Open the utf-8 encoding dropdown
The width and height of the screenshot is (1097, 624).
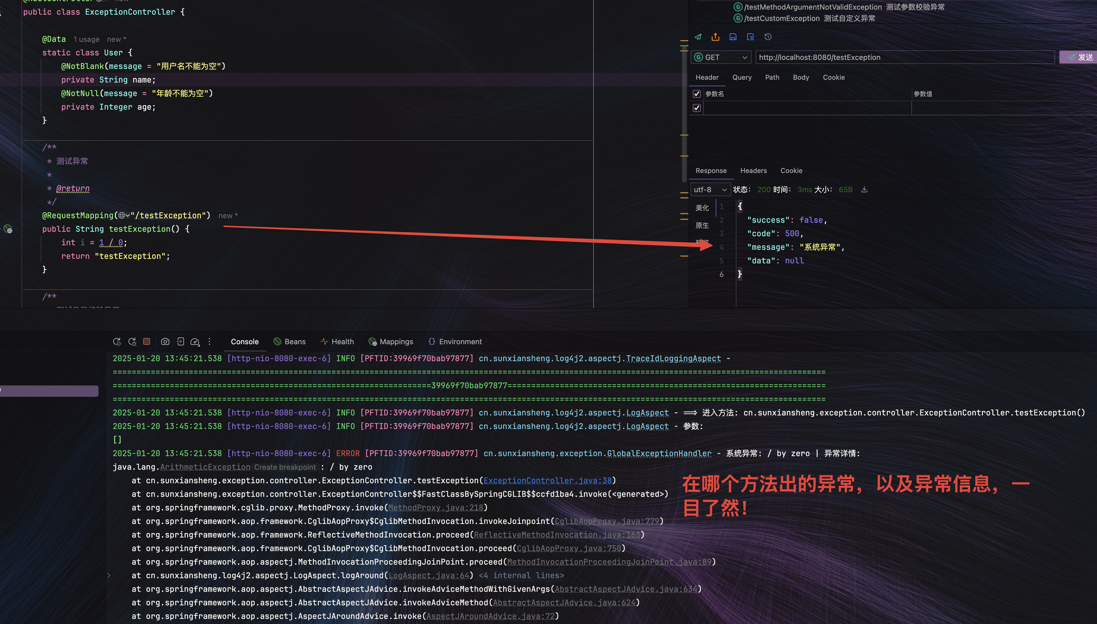710,189
